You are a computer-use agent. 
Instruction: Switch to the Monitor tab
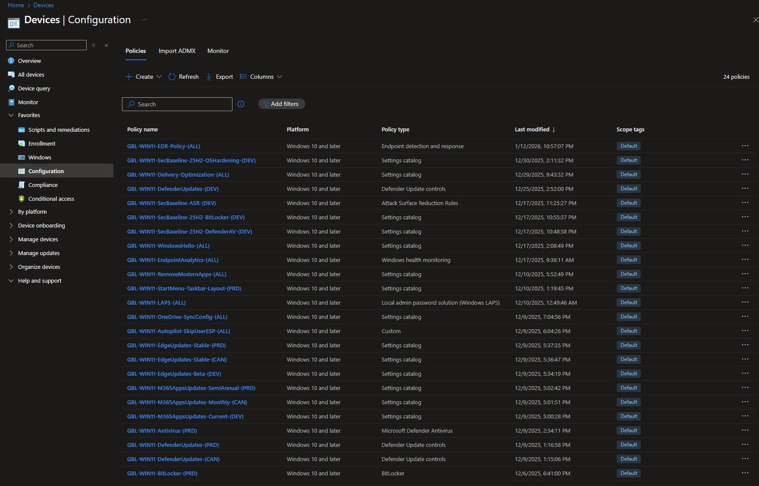(218, 51)
